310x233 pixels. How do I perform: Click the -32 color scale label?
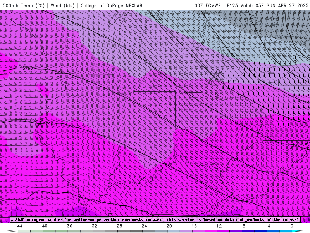tap(93, 226)
